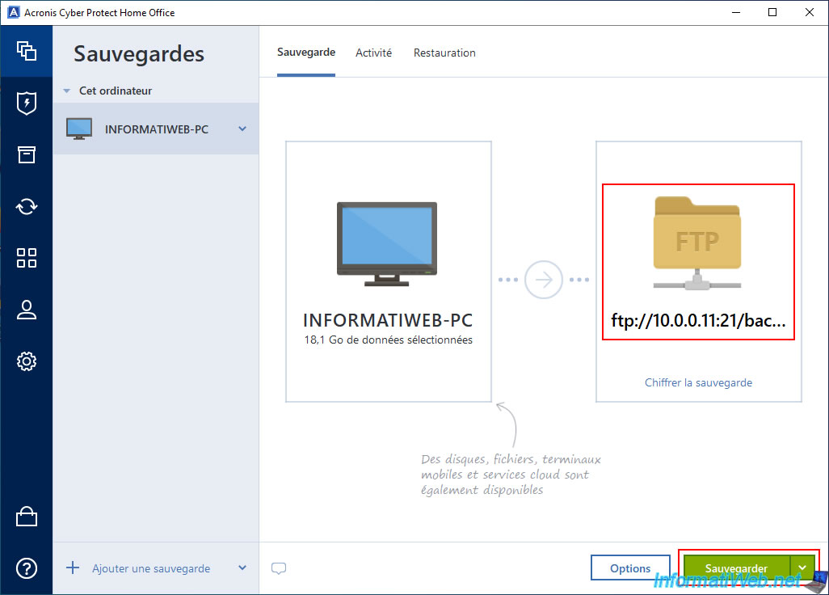Click the ftp://10.0.0.11:21/bac... destination path
This screenshot has width=829, height=595.
tap(698, 320)
